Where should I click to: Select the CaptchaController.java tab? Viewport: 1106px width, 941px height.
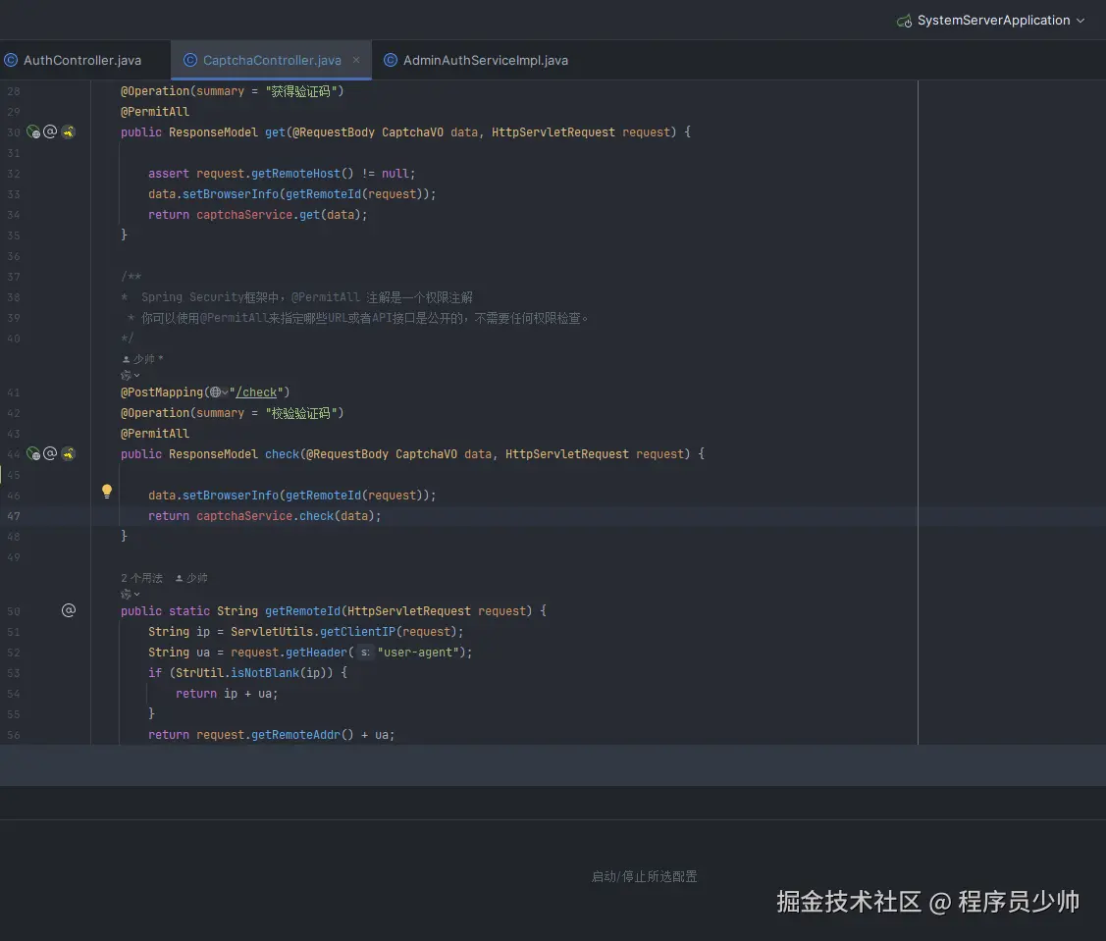(x=272, y=60)
